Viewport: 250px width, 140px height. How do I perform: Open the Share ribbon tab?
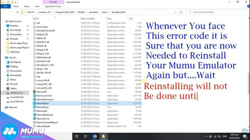27,6
